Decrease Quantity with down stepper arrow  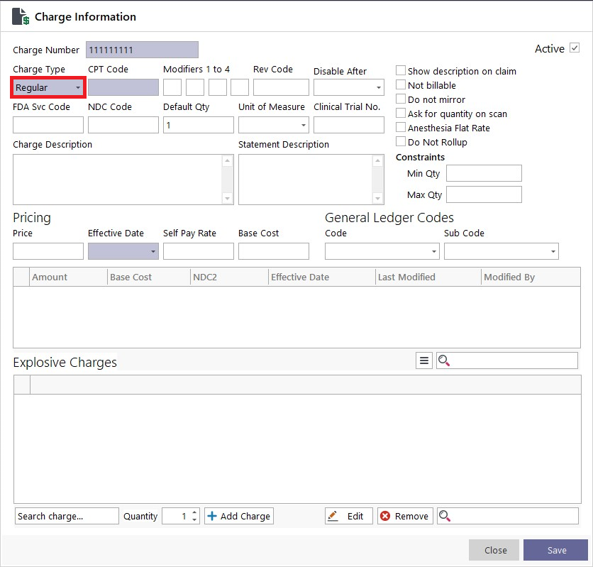[x=194, y=519]
